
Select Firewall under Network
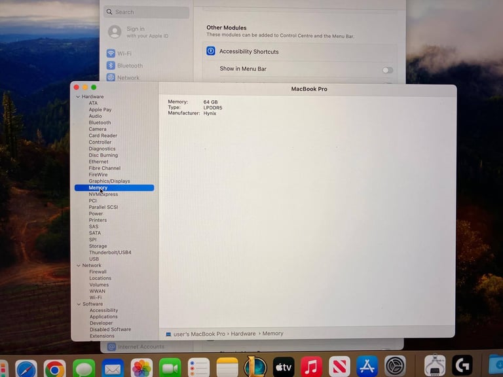pyautogui.click(x=98, y=272)
